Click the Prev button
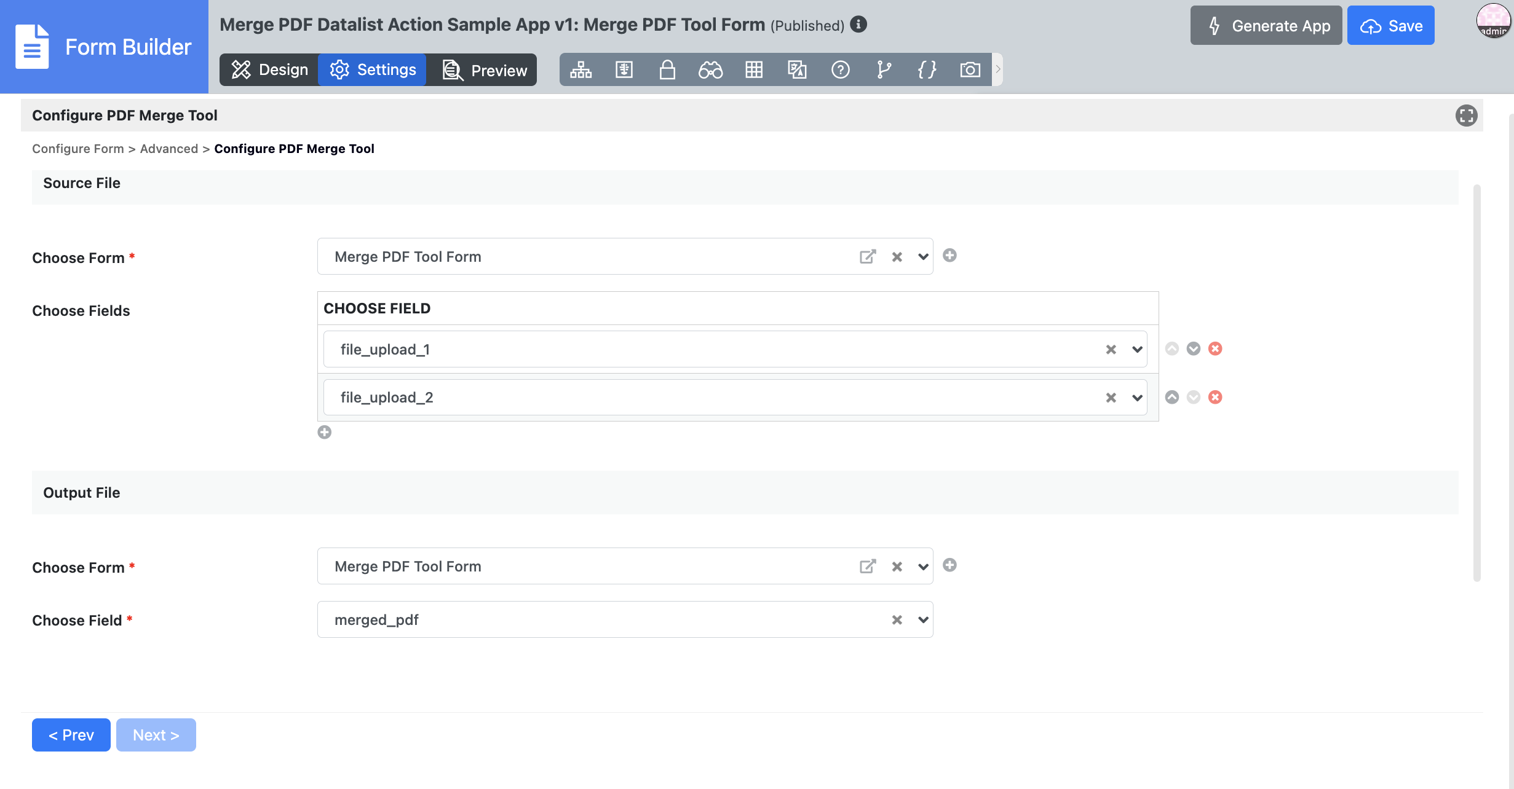This screenshot has width=1514, height=789. coord(71,735)
